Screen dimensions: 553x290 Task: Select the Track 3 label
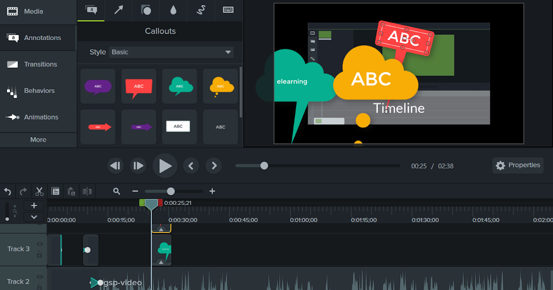18,249
